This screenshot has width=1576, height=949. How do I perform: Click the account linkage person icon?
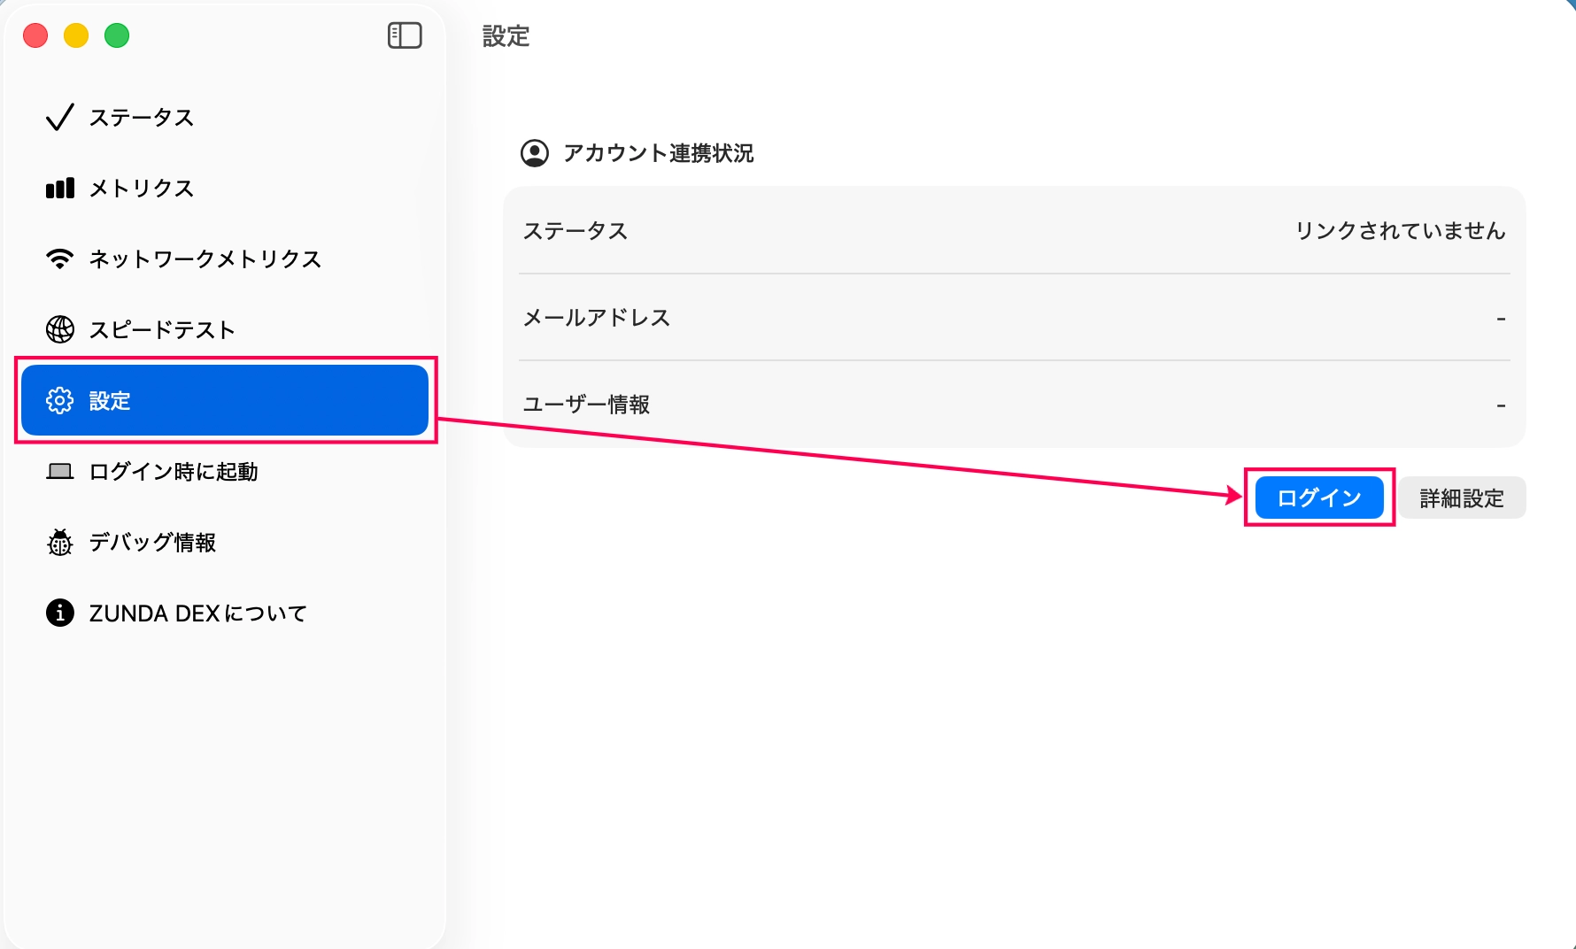click(x=534, y=153)
